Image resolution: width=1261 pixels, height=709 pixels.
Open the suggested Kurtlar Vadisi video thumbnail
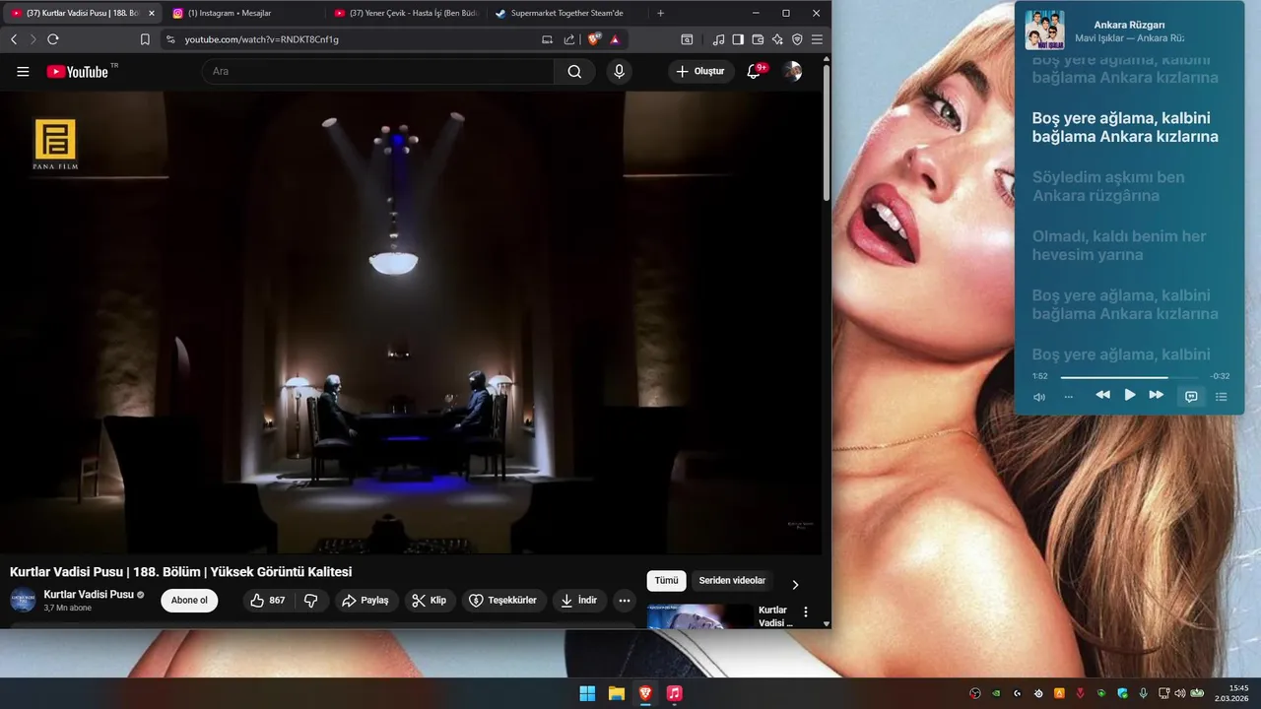tap(699, 616)
